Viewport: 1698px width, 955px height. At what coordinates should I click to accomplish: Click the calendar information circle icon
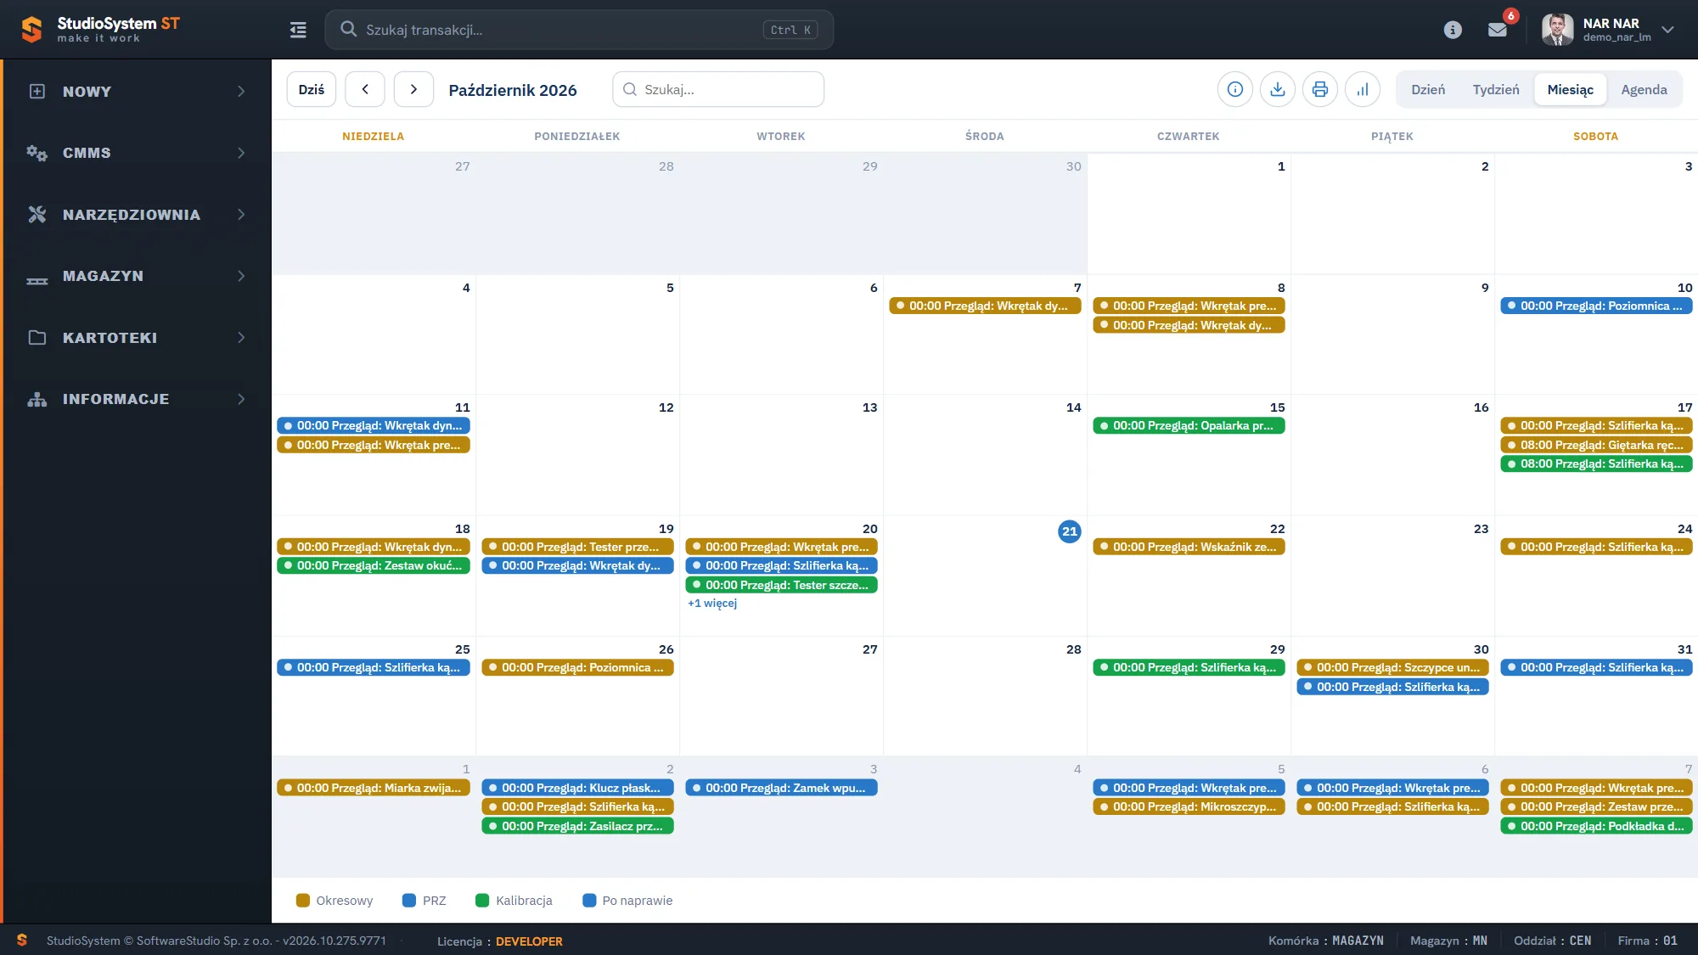1235,89
